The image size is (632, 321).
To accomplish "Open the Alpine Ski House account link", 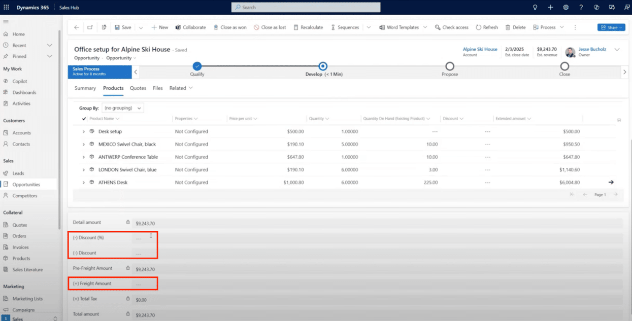I will [x=480, y=49].
